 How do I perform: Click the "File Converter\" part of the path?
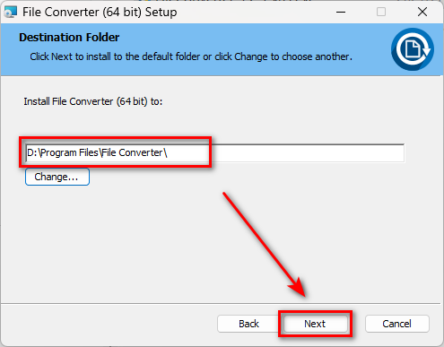click(134, 152)
